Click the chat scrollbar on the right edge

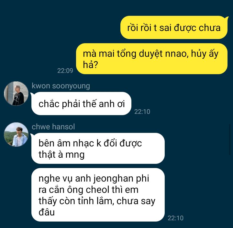point(230,140)
